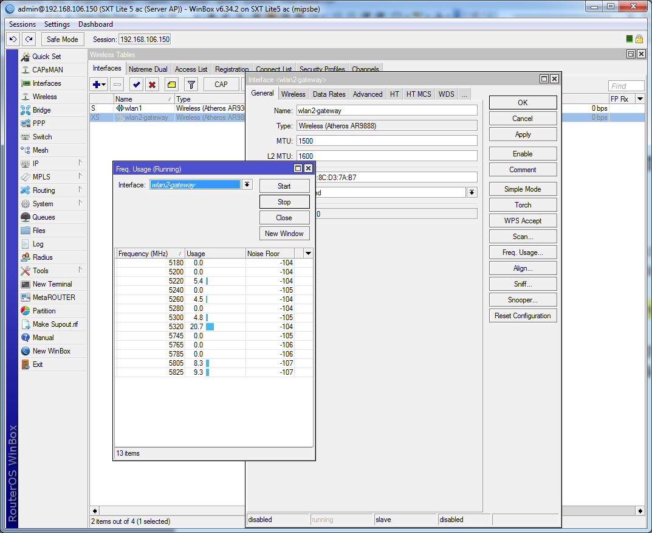Image resolution: width=652 pixels, height=533 pixels.
Task: Click inside the MTU input field
Action: (x=386, y=141)
